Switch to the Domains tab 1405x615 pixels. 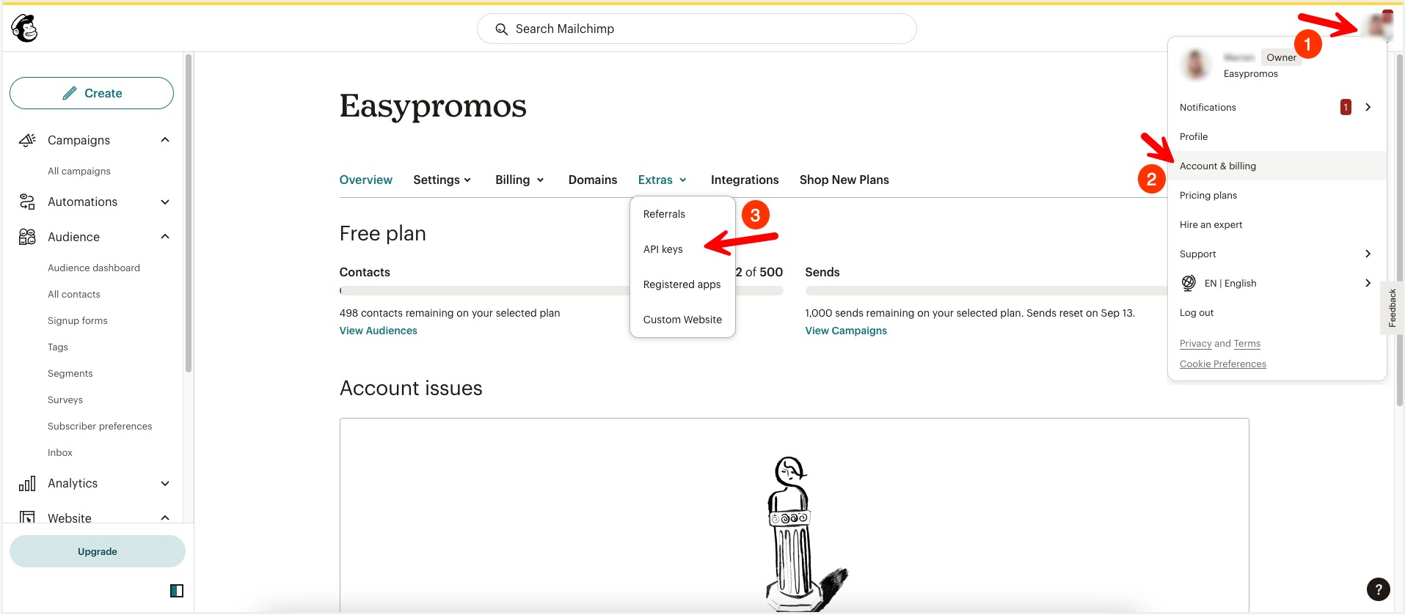[593, 180]
